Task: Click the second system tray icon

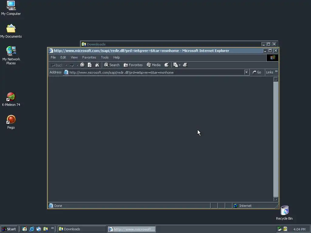Action: [x=285, y=229]
